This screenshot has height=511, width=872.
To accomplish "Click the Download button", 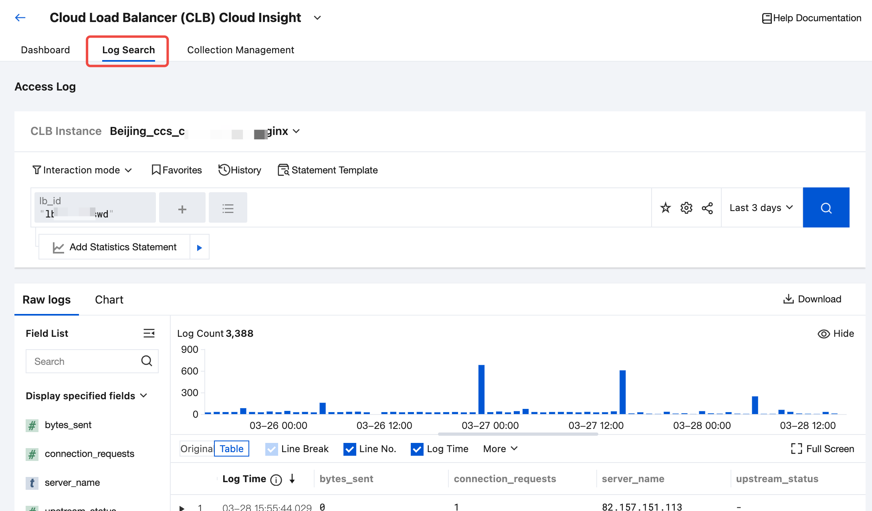I will (x=812, y=299).
